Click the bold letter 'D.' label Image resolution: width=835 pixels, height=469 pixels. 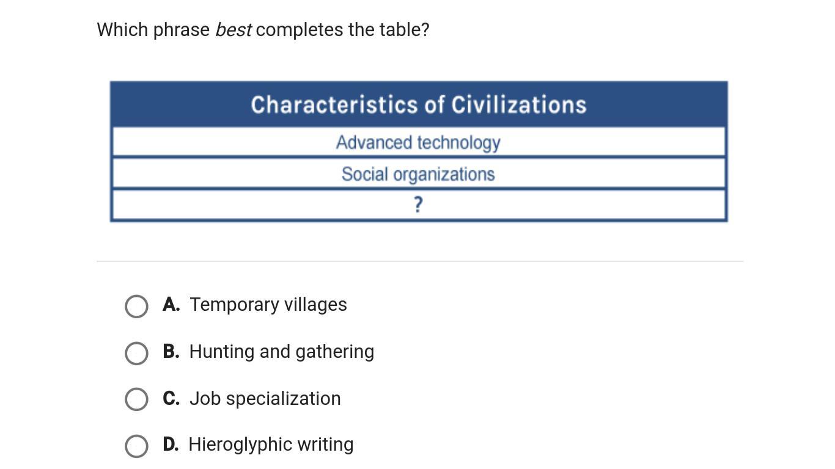tap(171, 444)
